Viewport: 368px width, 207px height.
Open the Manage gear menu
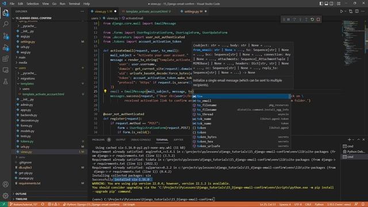[x=5, y=195]
